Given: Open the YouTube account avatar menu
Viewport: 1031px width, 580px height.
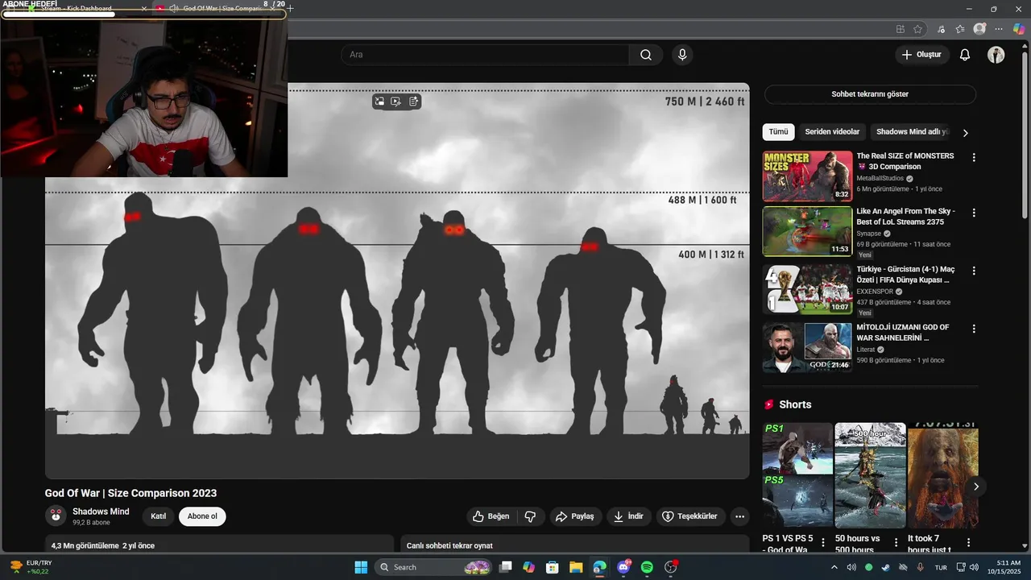Looking at the screenshot, I should click(996, 55).
